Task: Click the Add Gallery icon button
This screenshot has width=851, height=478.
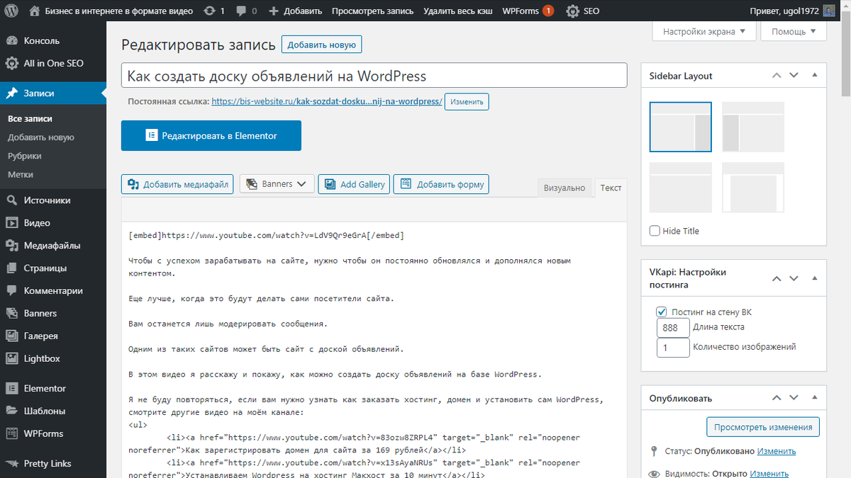Action: click(353, 183)
